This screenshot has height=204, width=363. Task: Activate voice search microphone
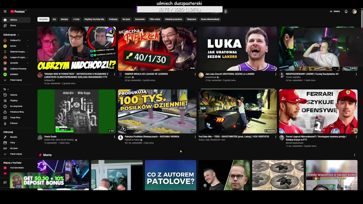pos(225,11)
